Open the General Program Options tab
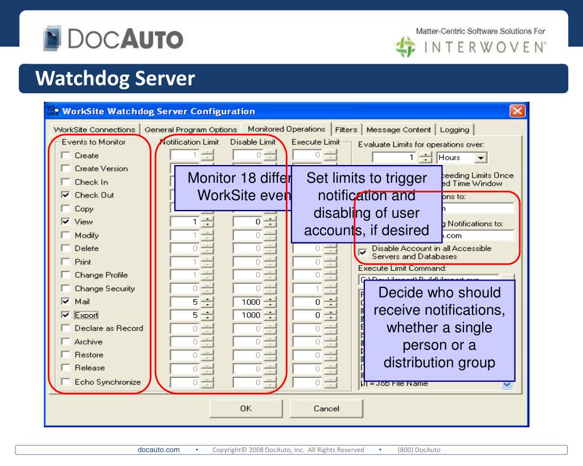Viewport: 583px width, 466px height. point(191,129)
